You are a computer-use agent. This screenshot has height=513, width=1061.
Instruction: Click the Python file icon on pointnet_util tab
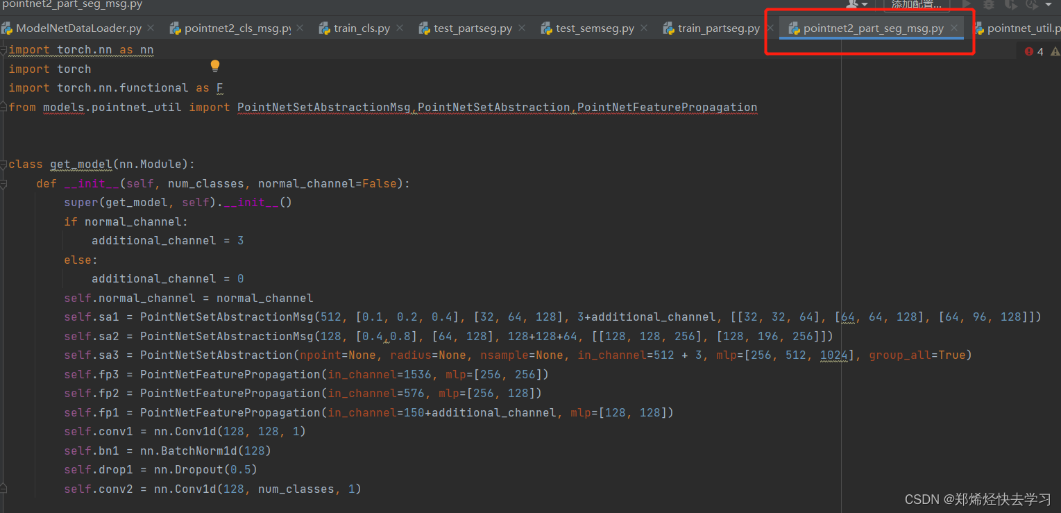978,28
